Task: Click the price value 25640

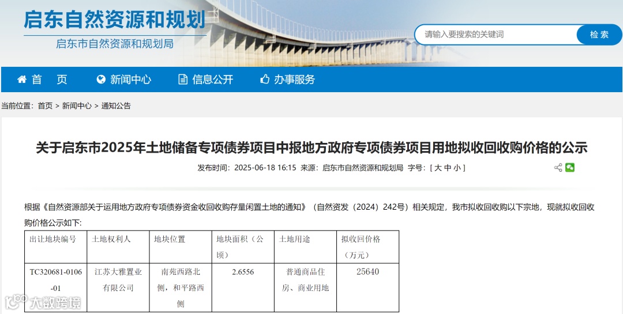Action: (x=368, y=272)
